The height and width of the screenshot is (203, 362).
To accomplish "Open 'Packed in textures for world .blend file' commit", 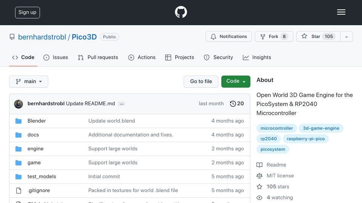I will click(133, 190).
